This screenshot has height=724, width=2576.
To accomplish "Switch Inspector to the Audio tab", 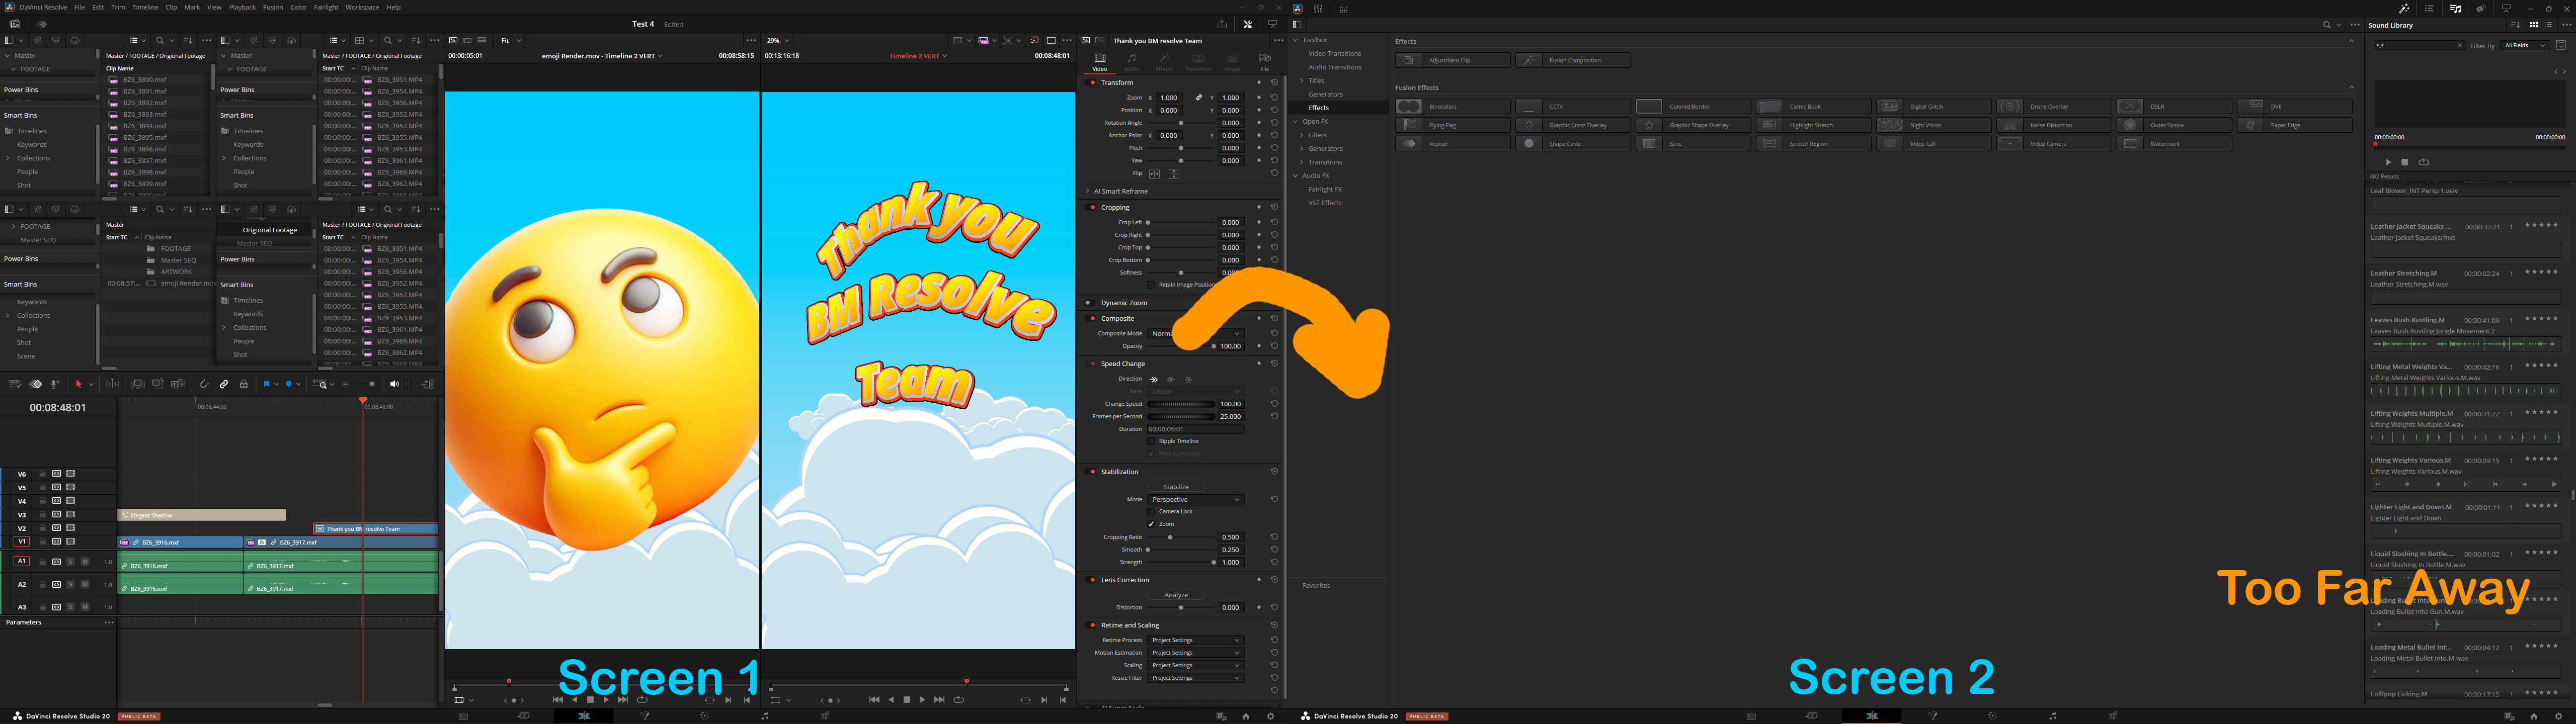I will coord(1132,62).
